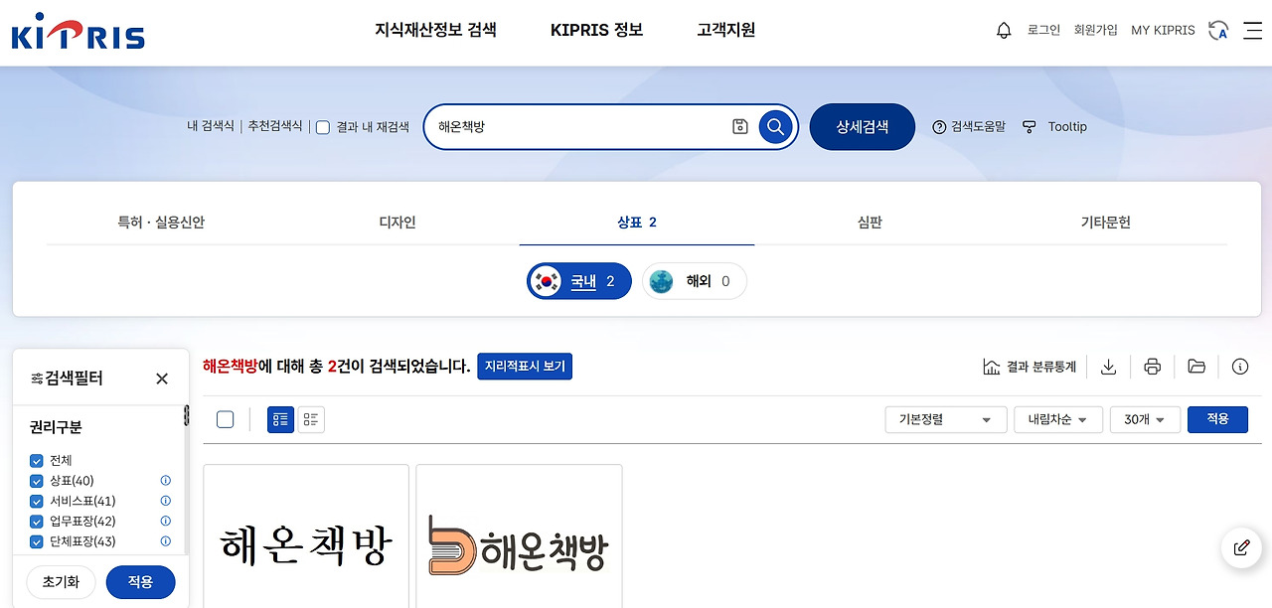Open the 결과 분류통계 chart

click(1030, 367)
